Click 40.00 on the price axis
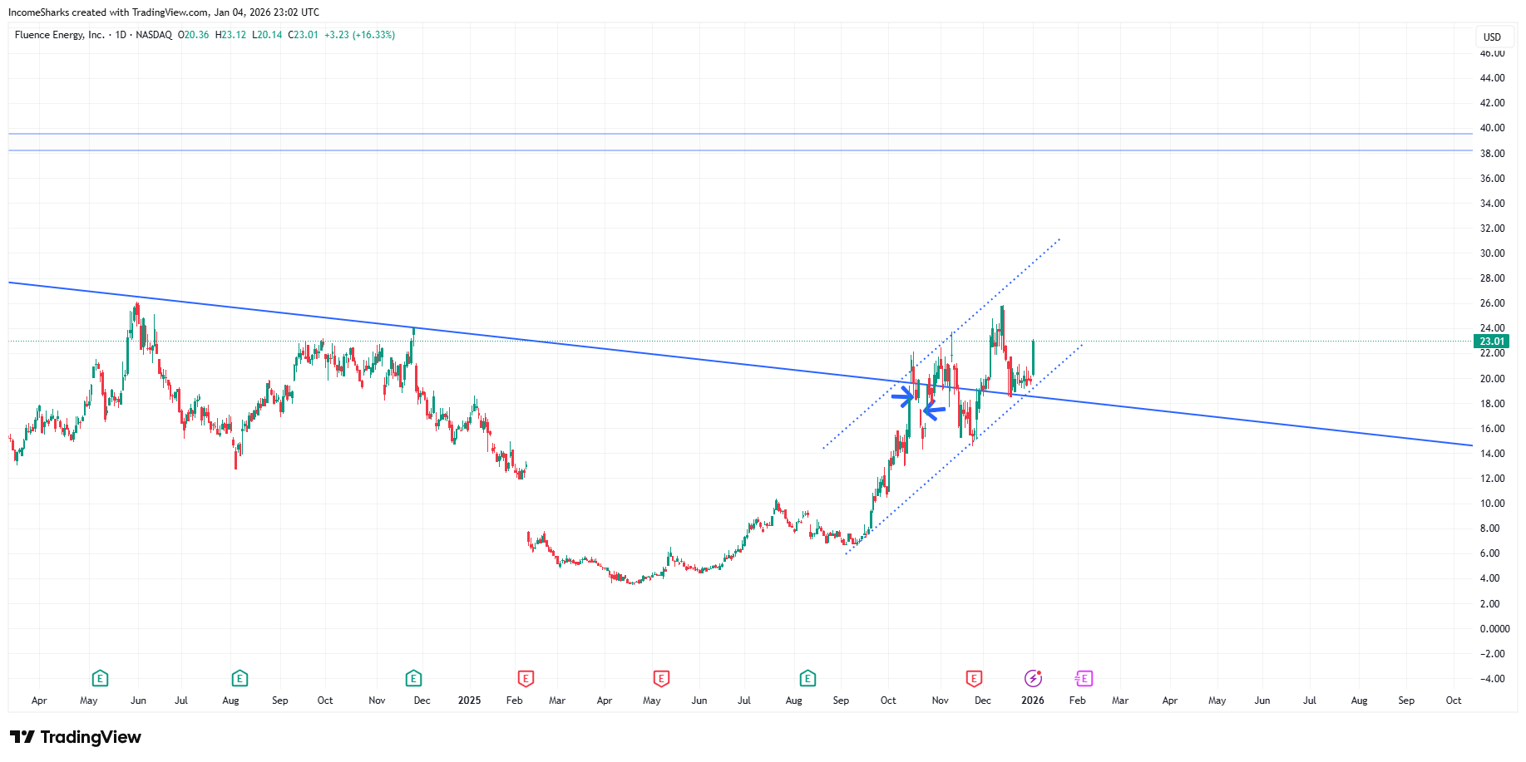This screenshot has height=762, width=1526. tap(1493, 128)
